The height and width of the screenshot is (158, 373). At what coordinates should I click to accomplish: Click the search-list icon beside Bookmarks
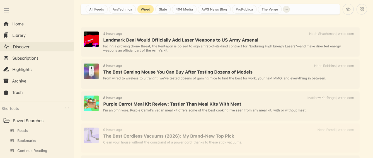(12, 141)
